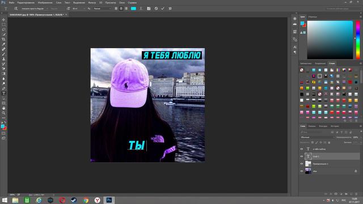Select the History Brush tool

(3, 64)
